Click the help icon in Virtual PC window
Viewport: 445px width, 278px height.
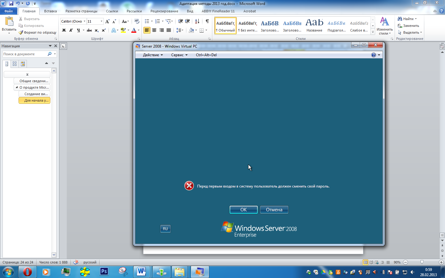click(x=374, y=55)
